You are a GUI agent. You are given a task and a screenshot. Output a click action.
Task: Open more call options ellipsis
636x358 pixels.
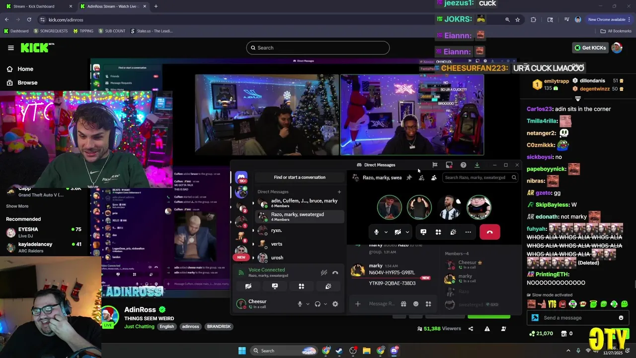pos(468,232)
